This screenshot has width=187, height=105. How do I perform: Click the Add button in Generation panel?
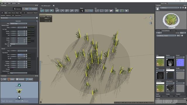coord(4,79)
